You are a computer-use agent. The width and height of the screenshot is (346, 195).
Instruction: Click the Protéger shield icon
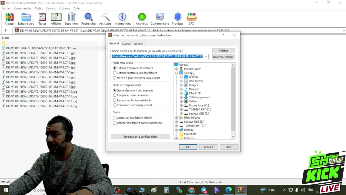click(177, 19)
